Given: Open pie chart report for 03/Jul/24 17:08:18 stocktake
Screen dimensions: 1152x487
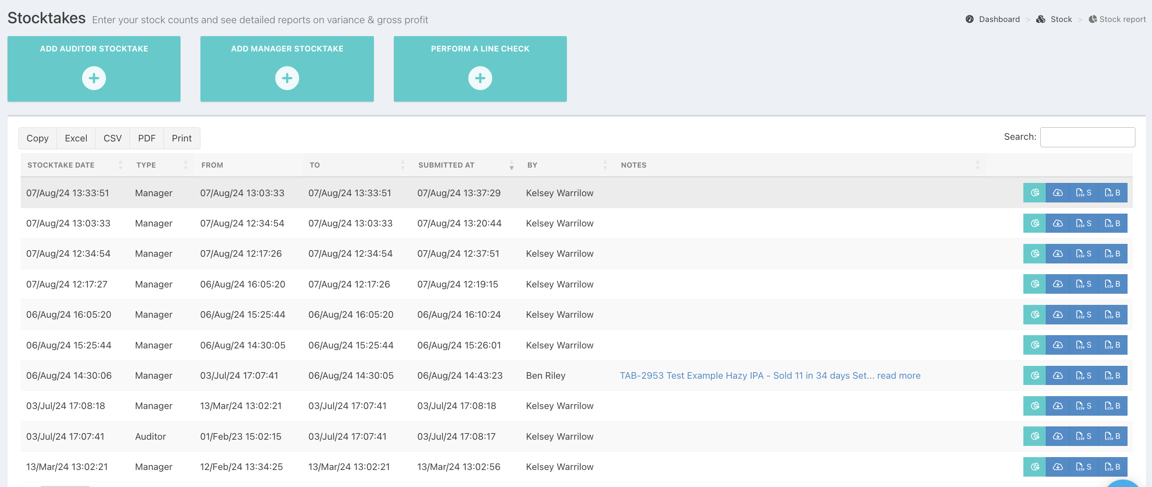Looking at the screenshot, I should point(1035,406).
